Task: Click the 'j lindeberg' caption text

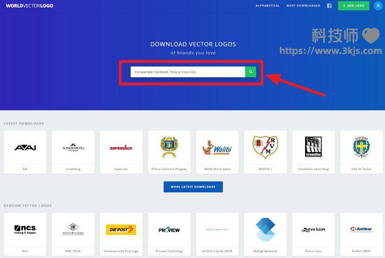Action: pyautogui.click(x=73, y=169)
